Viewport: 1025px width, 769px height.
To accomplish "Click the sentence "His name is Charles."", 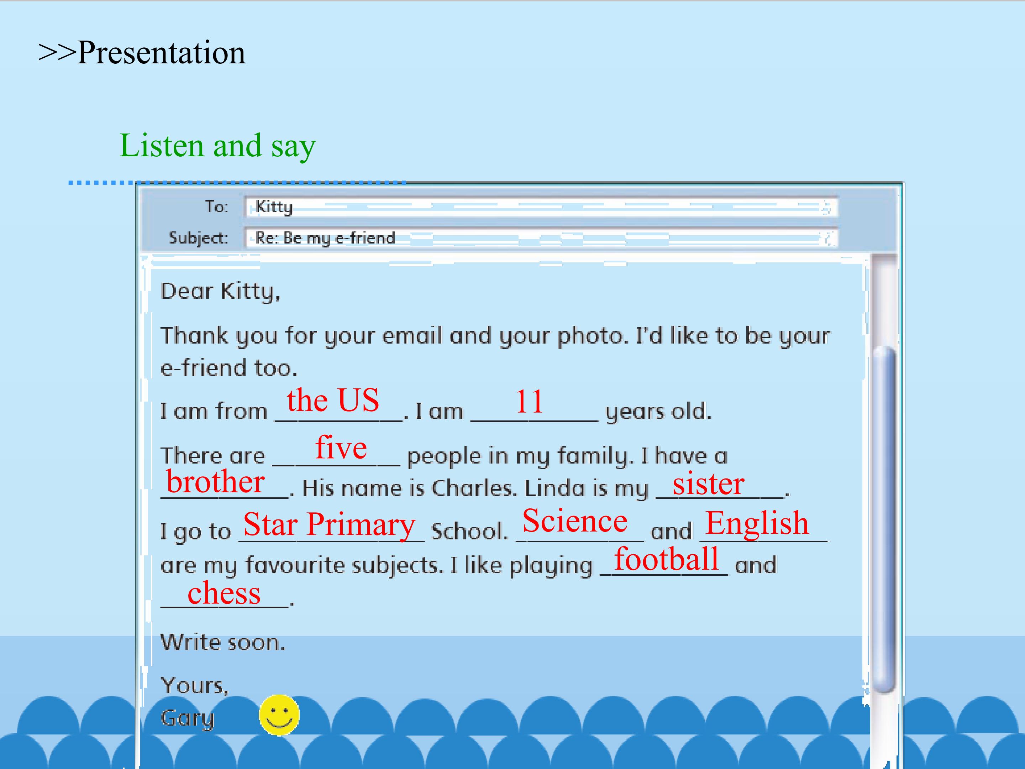I will pyautogui.click(x=409, y=488).
